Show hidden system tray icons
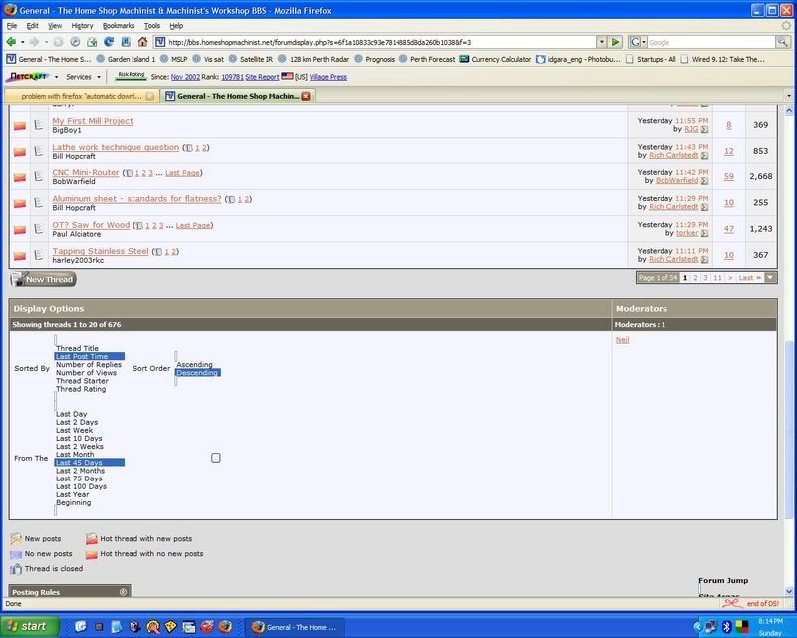797x638 pixels. pyautogui.click(x=697, y=626)
